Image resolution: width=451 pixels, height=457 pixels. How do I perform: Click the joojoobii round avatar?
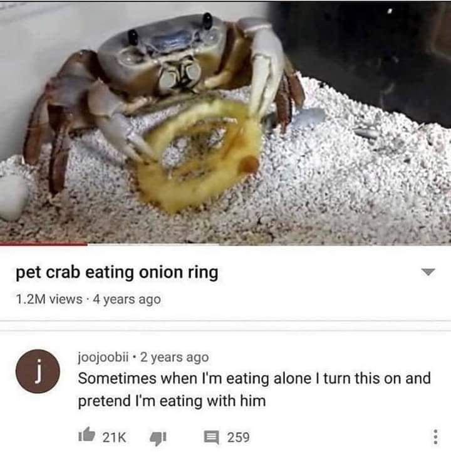click(x=38, y=371)
